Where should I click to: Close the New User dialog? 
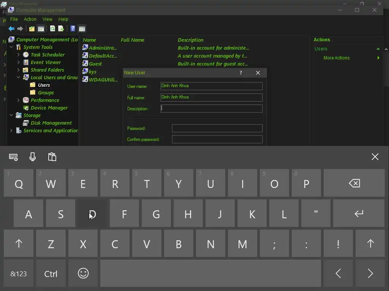click(258, 73)
